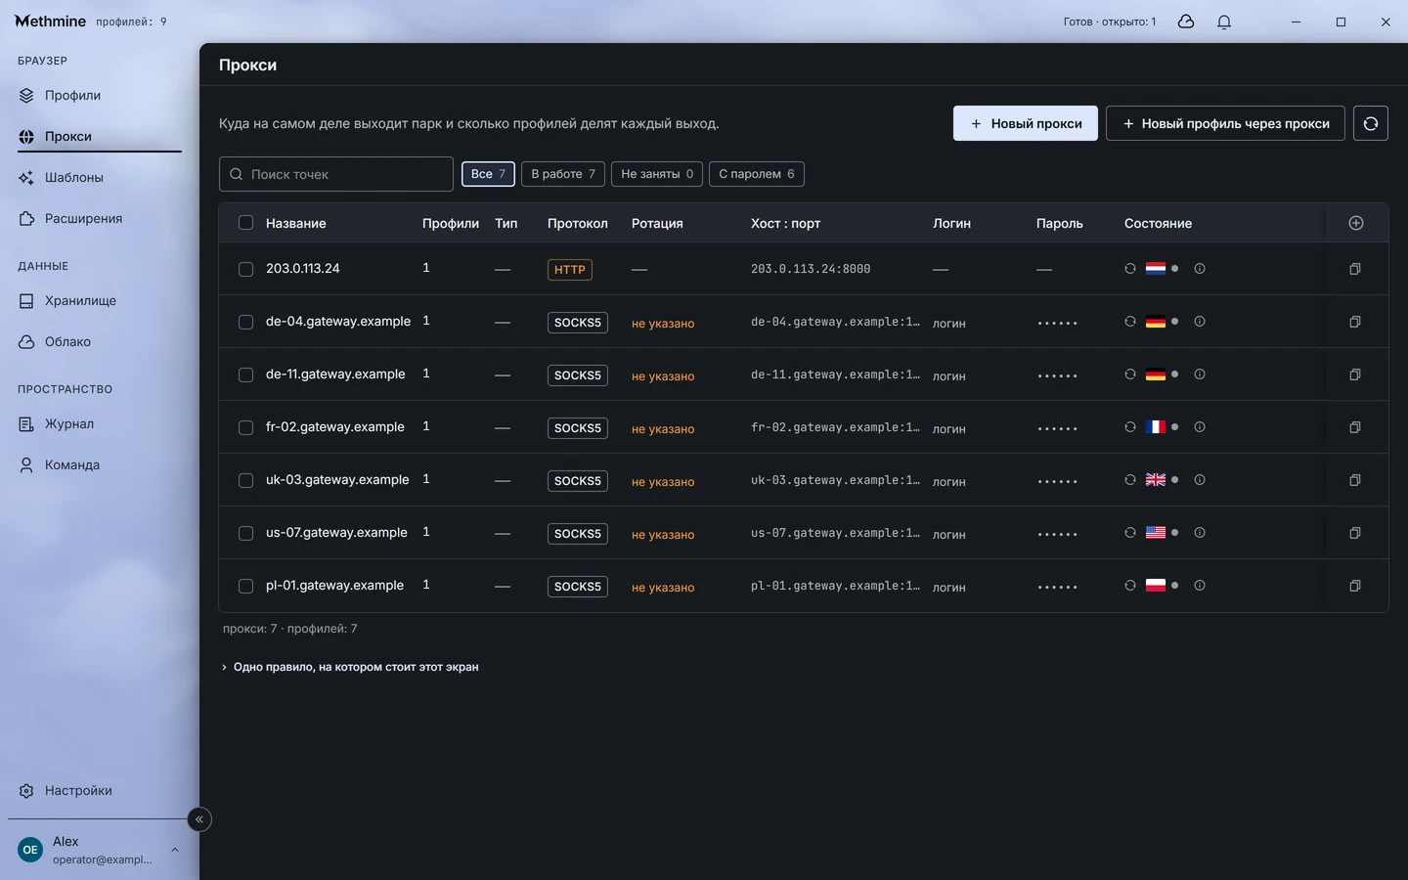1408x880 pixels.
Task: Expand the 'Одно правило' disclosure section
Action: pyautogui.click(x=350, y=667)
